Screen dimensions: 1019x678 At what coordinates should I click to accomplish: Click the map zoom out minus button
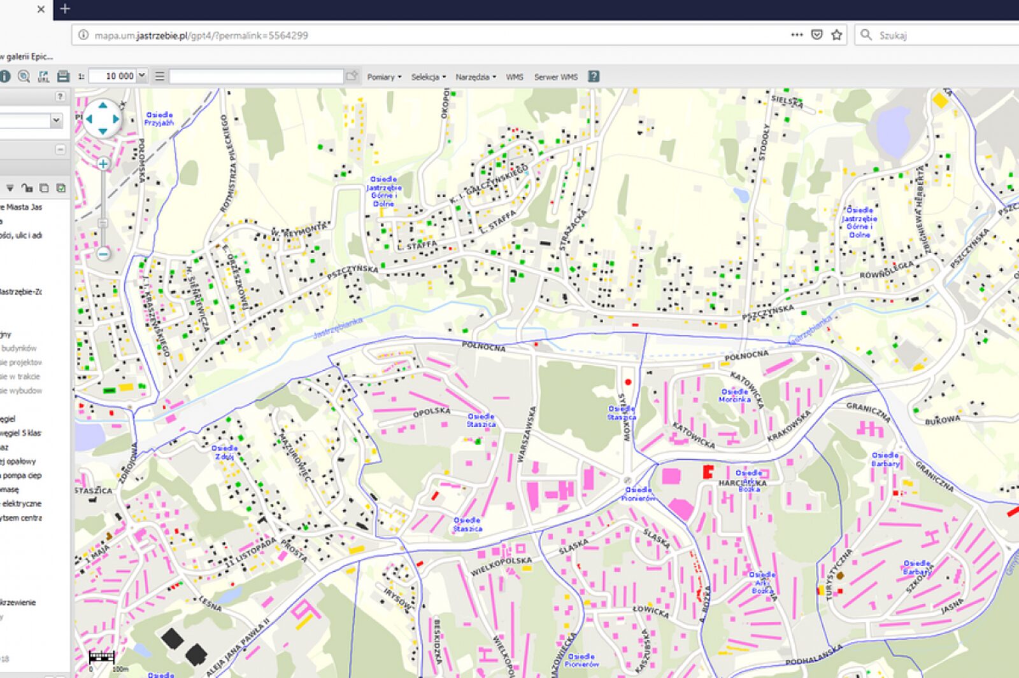(103, 254)
